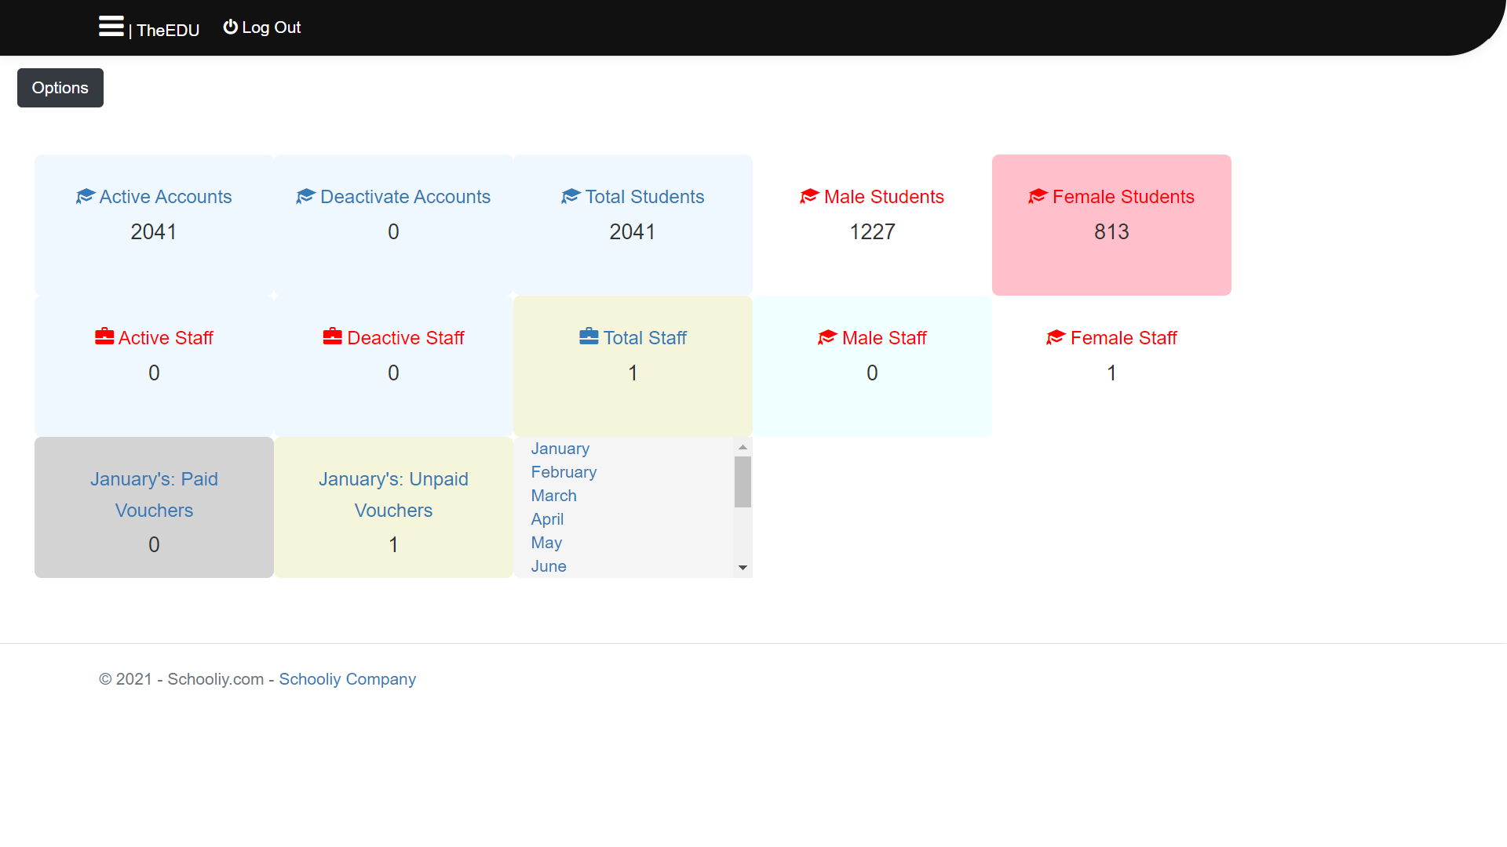Click the Male Students red cap icon

click(809, 196)
